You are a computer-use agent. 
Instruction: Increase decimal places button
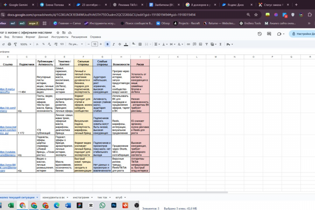tap(56, 44)
